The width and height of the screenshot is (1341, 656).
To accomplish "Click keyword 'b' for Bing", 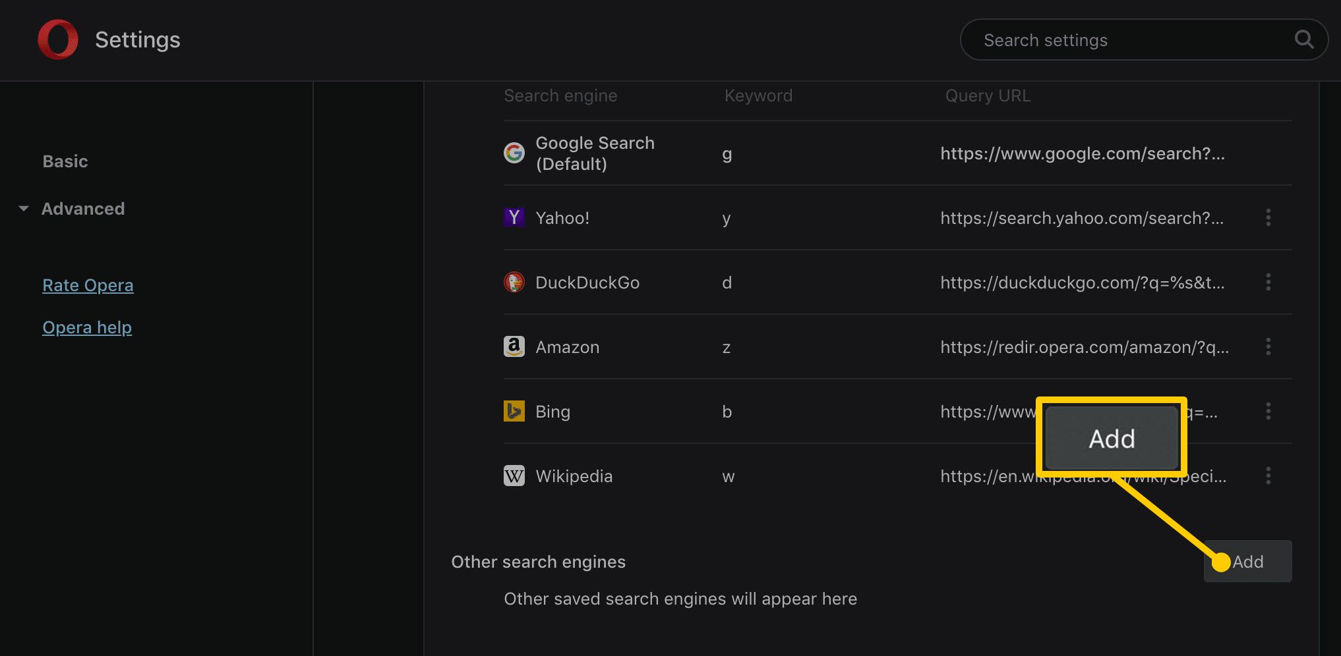I will click(727, 412).
